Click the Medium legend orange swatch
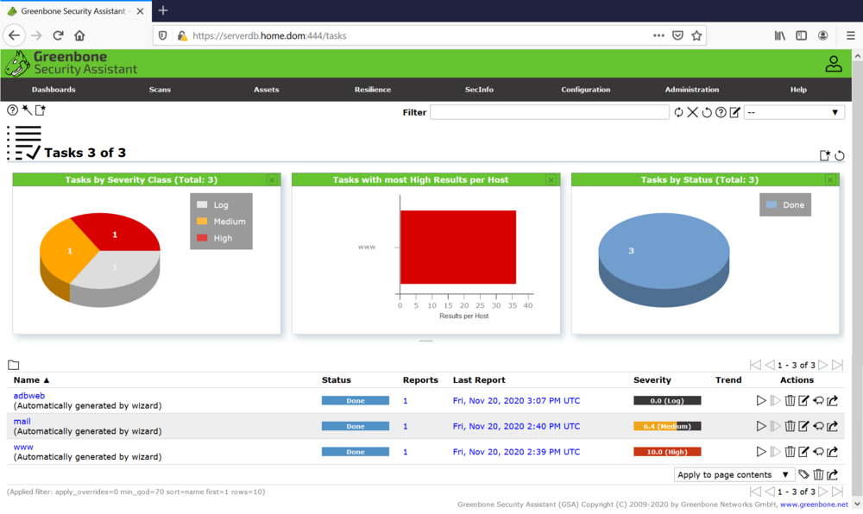Viewport: 863px width, 514px height. point(202,221)
